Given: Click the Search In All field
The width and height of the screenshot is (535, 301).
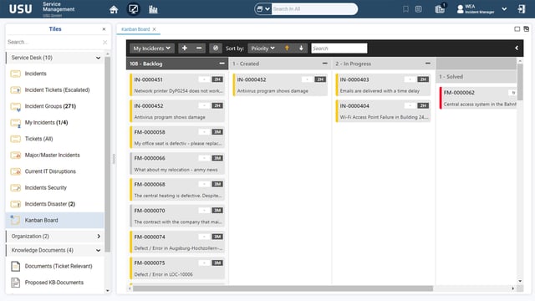Looking at the screenshot, I should (x=314, y=9).
